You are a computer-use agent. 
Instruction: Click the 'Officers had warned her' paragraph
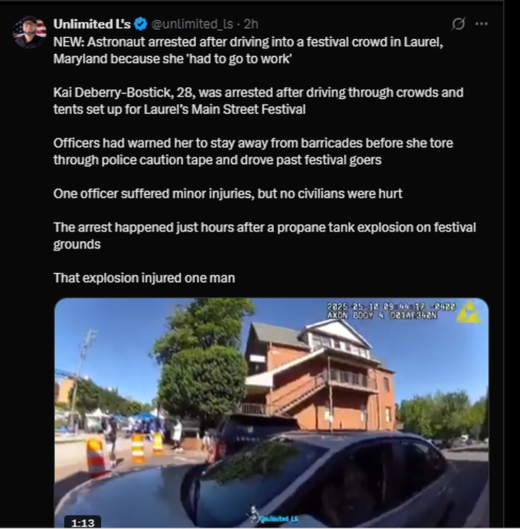click(253, 151)
